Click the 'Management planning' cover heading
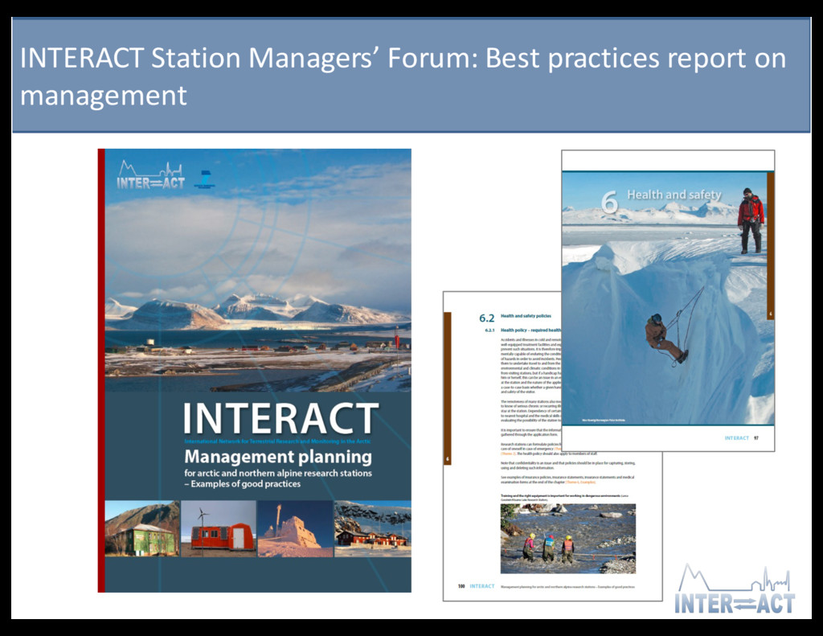 pos(277,457)
